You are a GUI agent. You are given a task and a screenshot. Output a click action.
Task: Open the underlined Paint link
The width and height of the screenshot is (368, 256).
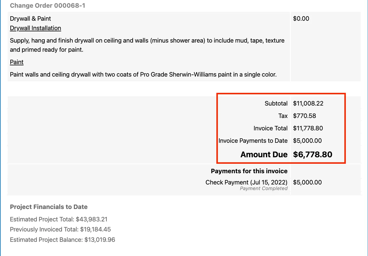coord(17,62)
